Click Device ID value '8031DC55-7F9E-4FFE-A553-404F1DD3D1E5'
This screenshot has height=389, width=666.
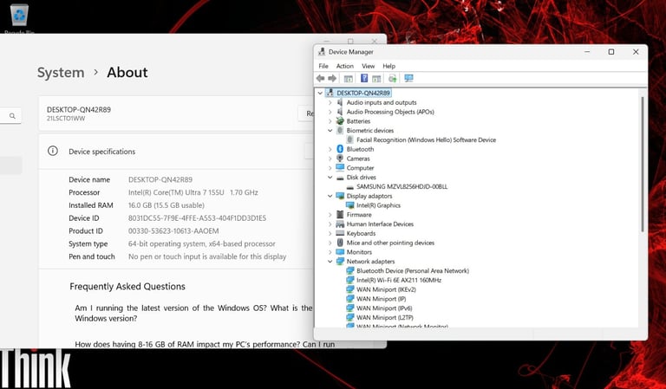click(x=197, y=218)
